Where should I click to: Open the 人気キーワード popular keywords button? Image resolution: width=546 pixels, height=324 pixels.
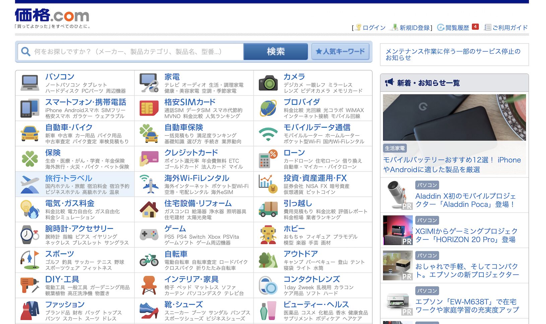[x=340, y=52]
